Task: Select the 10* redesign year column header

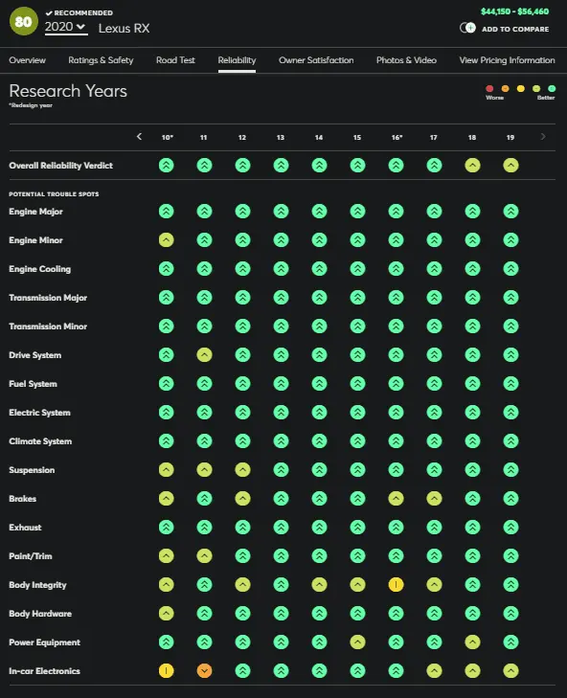Action: (x=167, y=138)
